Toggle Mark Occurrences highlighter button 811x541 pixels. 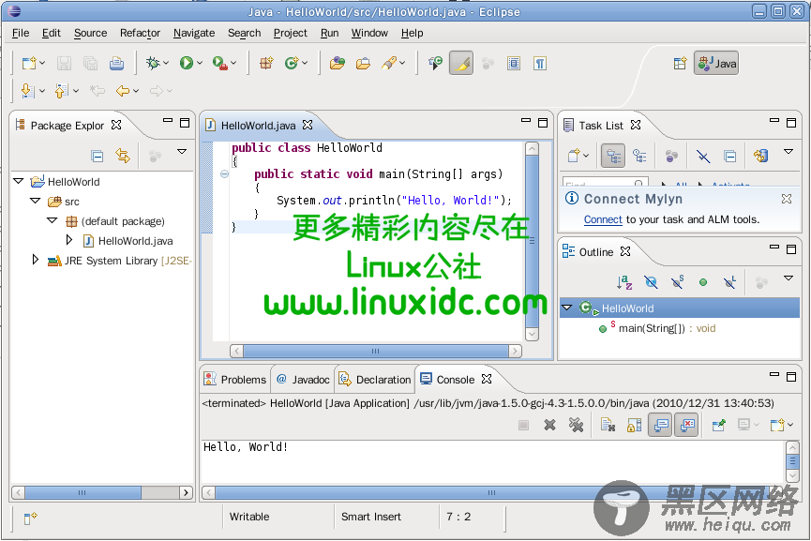click(461, 63)
